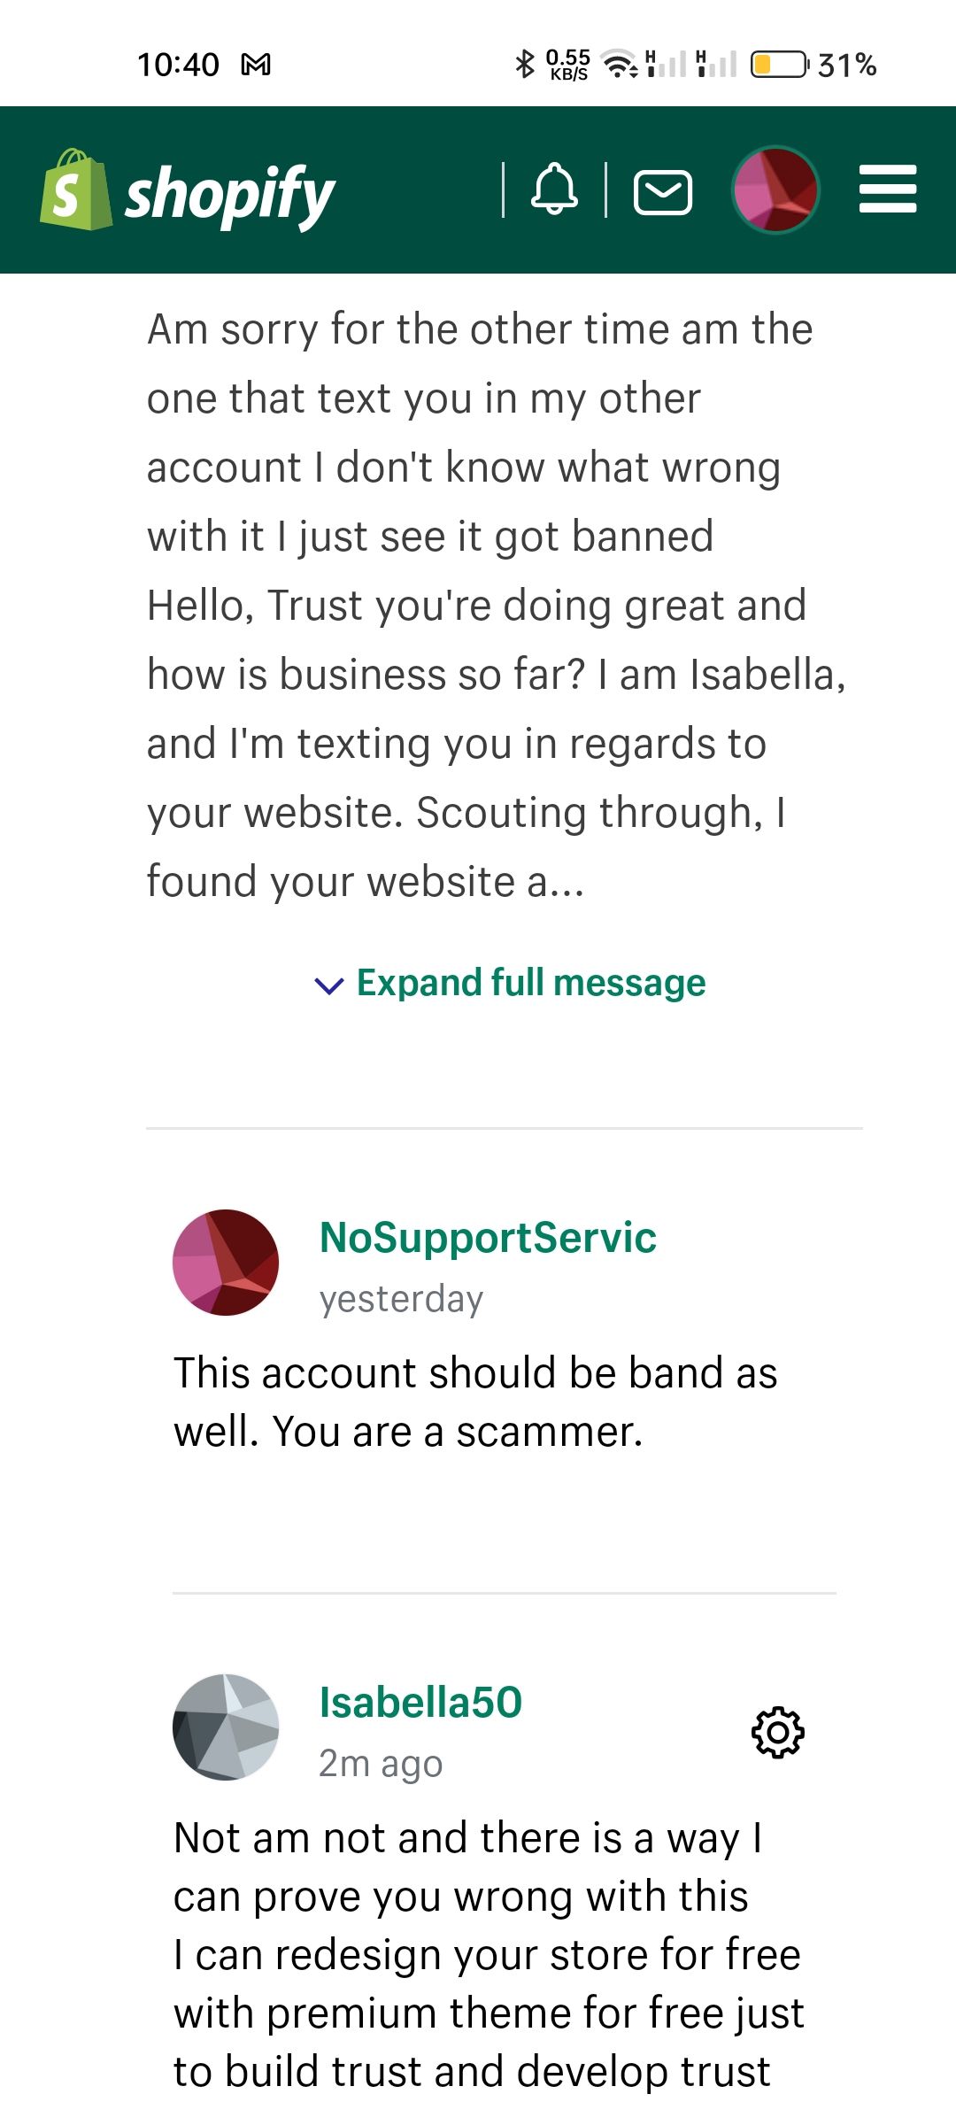This screenshot has height=2125, width=956.
Task: Open the profile avatar in the header
Action: (775, 190)
